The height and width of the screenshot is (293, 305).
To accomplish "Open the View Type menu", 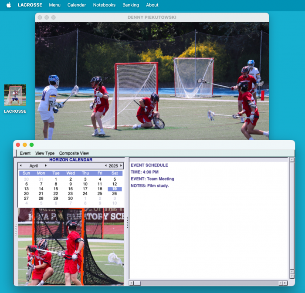I will [x=45, y=153].
